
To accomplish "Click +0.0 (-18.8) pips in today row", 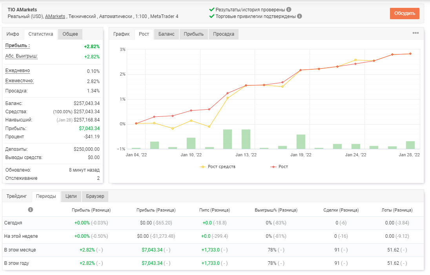I will (215, 223).
